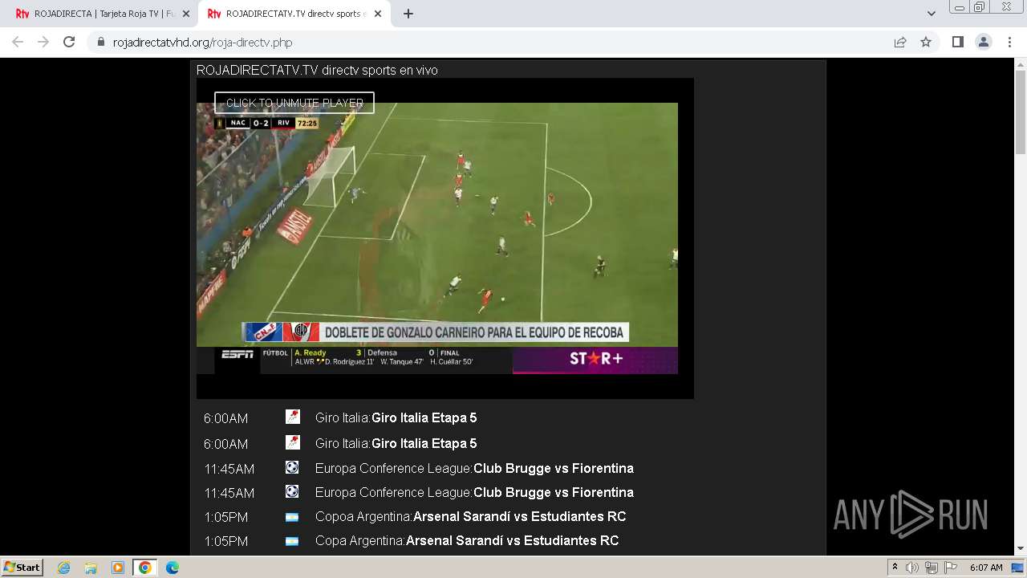Launch Internet Explorer from the taskbar
The width and height of the screenshot is (1027, 578).
pyautogui.click(x=64, y=568)
